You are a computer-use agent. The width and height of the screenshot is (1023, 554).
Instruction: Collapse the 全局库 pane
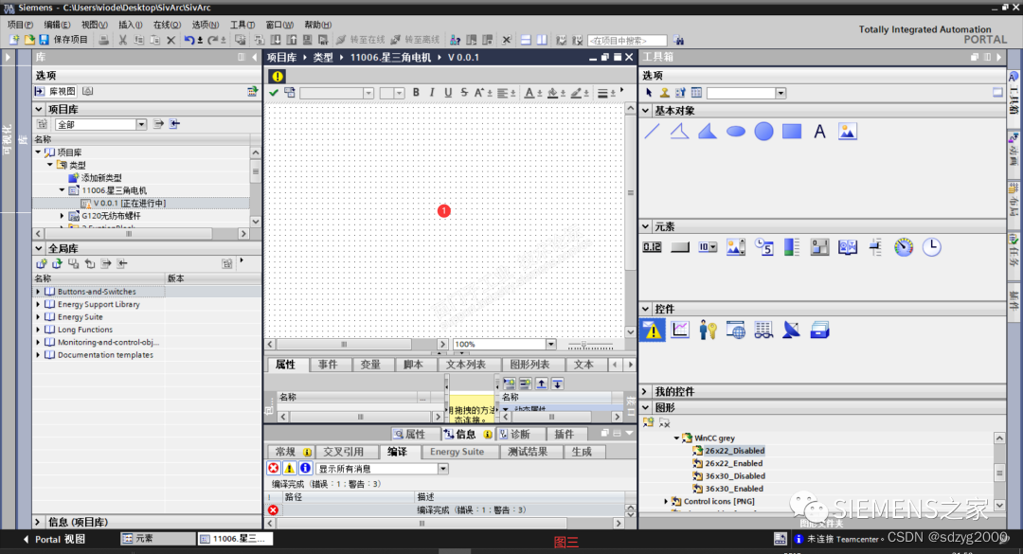pos(39,249)
